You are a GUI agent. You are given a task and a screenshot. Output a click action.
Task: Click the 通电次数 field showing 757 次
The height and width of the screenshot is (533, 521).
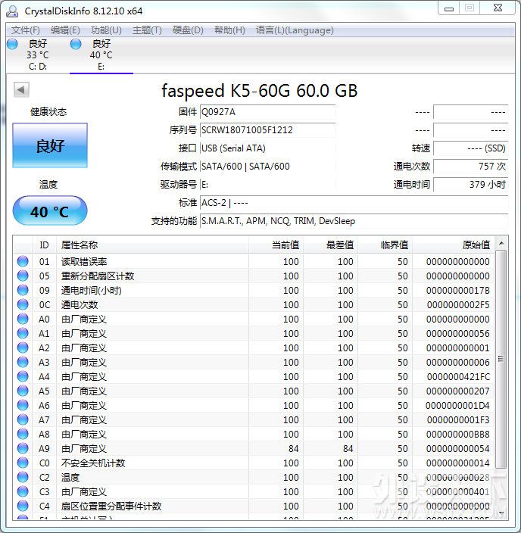[x=471, y=167]
